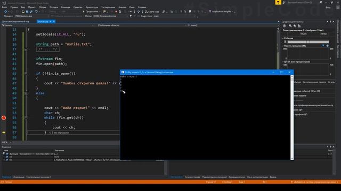Open the Application Insights dropdown
341x191 pixels.
pyautogui.click(x=221, y=12)
